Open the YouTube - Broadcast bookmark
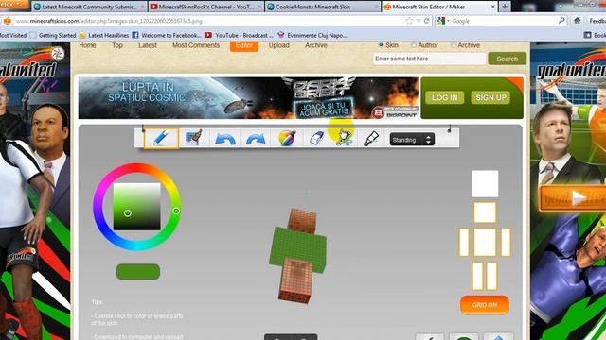 tap(239, 35)
